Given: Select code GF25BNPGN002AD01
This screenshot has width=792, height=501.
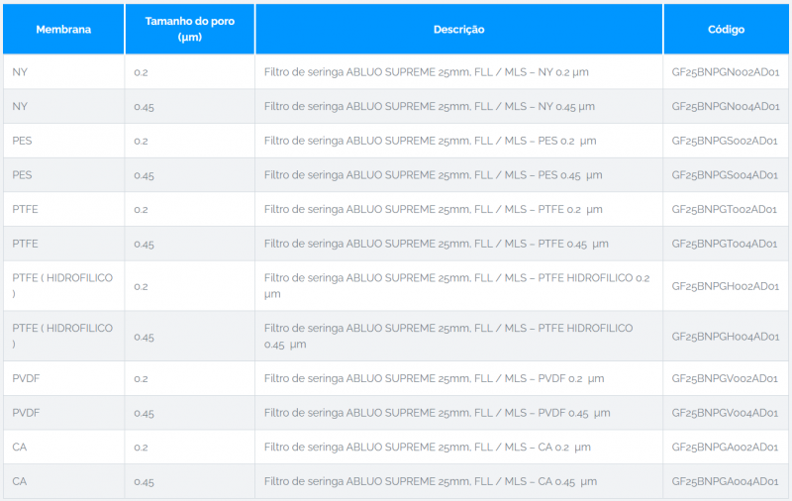Looking at the screenshot, I should [x=726, y=72].
